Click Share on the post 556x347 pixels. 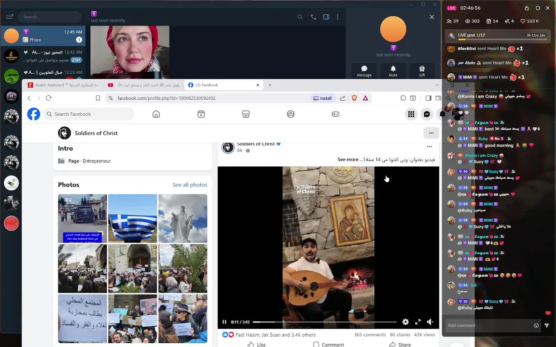pos(400,345)
